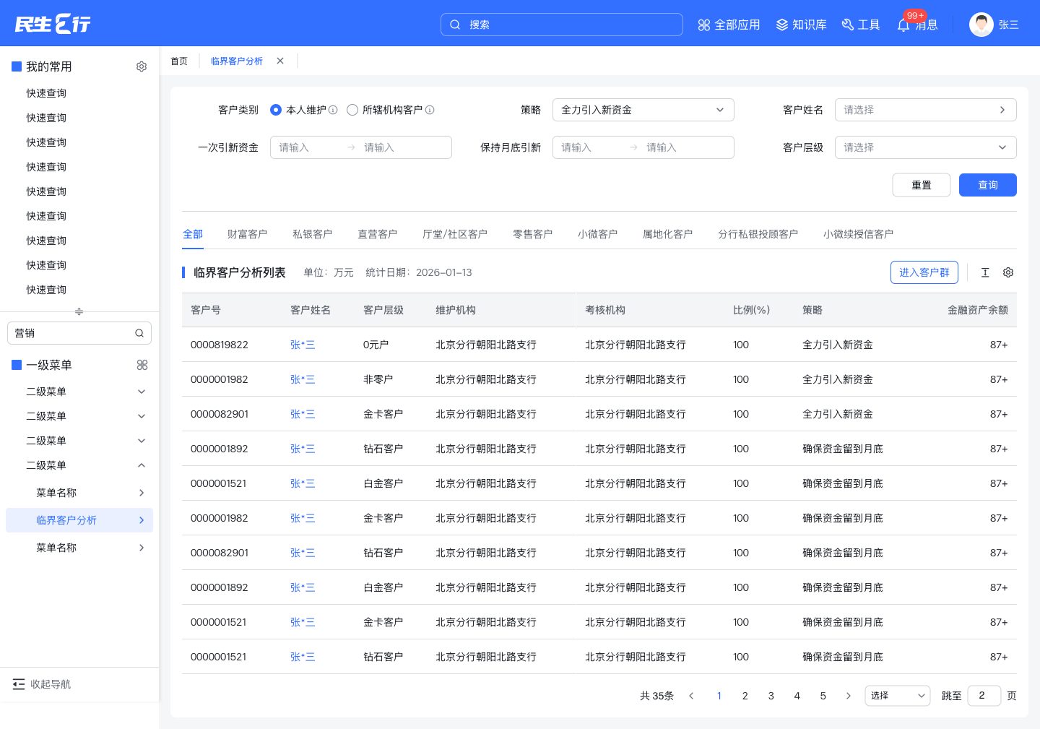Open the first 菜单名称 submenu arrow

pyautogui.click(x=142, y=493)
